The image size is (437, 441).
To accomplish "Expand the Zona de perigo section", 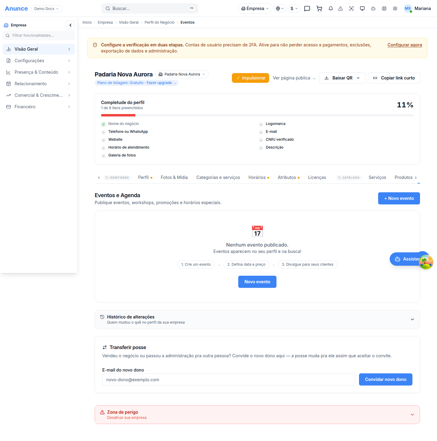I will (257, 415).
